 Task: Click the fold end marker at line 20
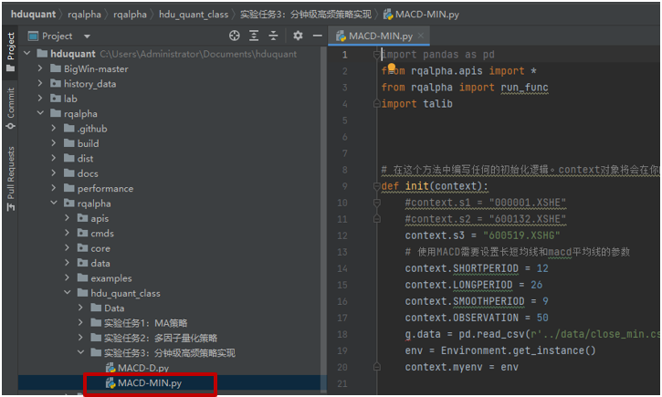(376, 367)
